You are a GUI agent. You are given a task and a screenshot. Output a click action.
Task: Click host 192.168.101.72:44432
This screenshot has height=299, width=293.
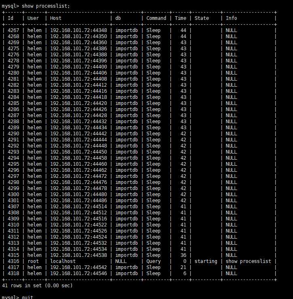pyautogui.click(x=79, y=122)
